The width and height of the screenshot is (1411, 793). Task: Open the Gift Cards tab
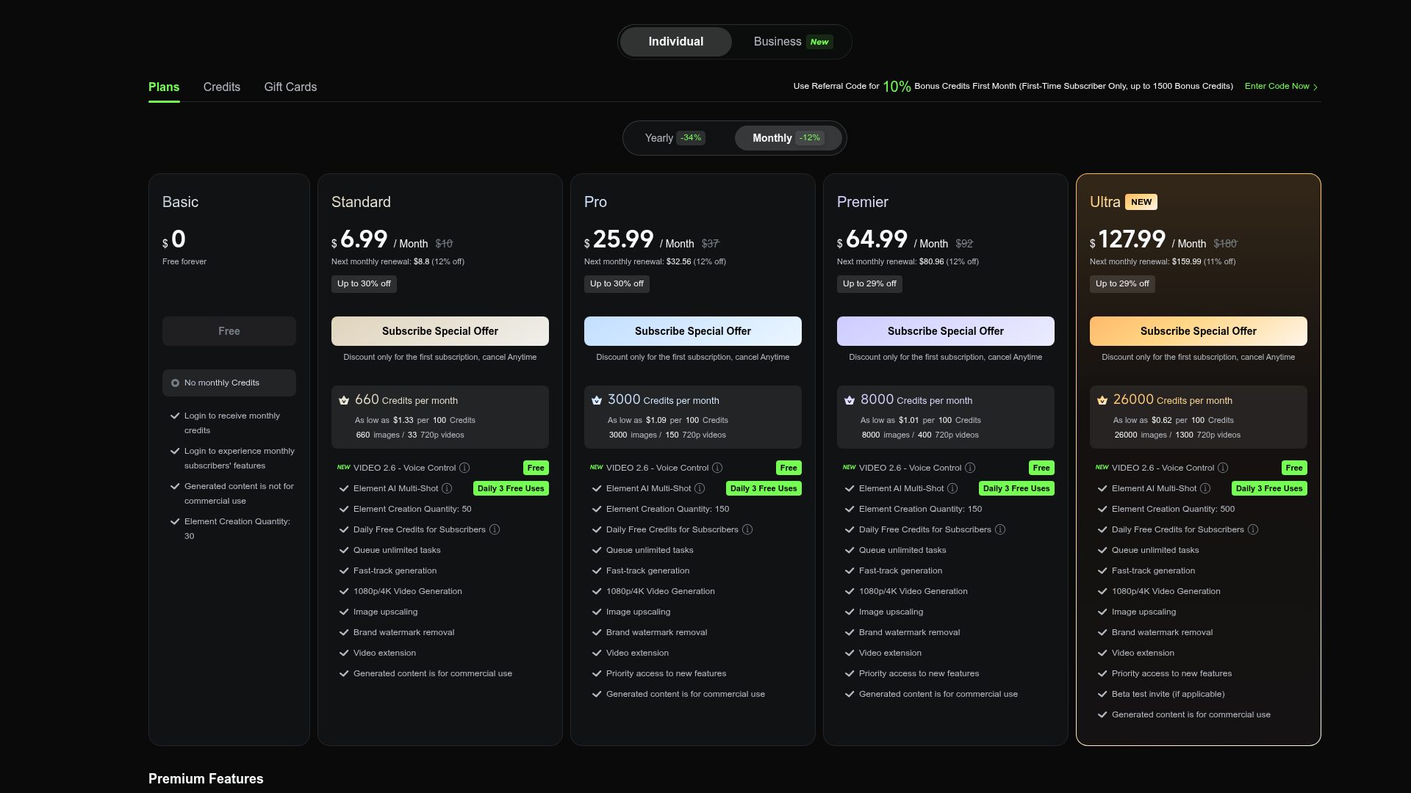[290, 87]
